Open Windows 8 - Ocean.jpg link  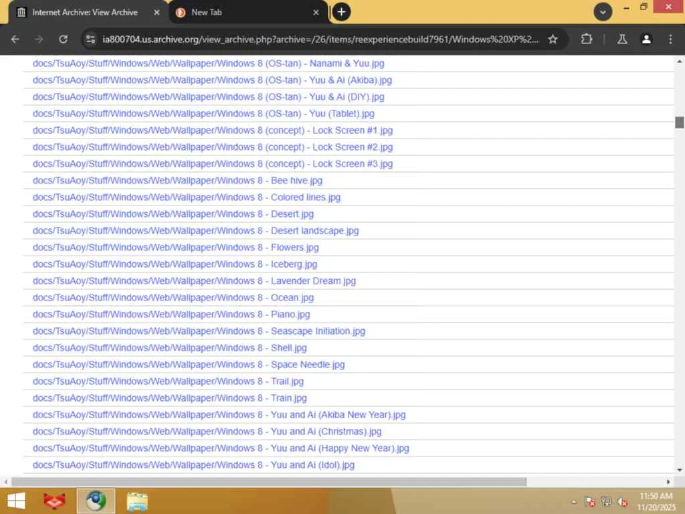pos(173,298)
